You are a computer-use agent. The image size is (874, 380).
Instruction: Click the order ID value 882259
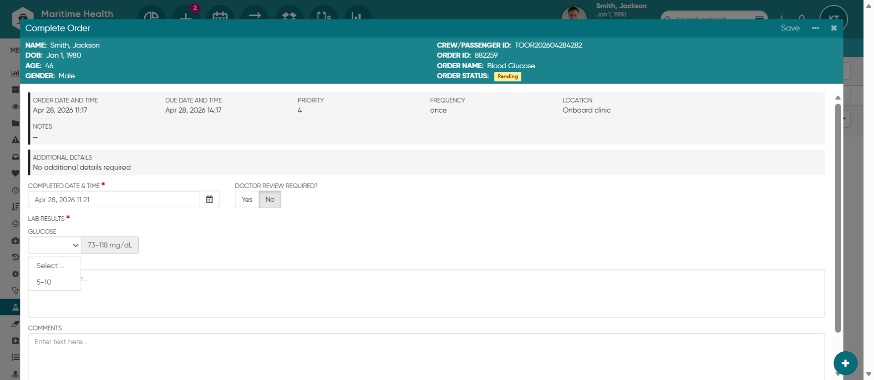pos(486,55)
